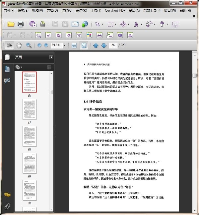Click the printer document icon in second row

(x=99, y=35)
